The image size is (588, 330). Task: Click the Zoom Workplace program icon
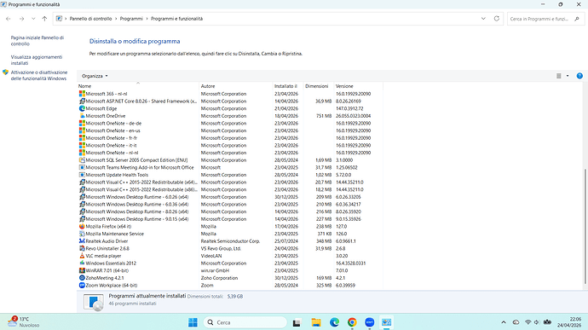pyautogui.click(x=82, y=286)
